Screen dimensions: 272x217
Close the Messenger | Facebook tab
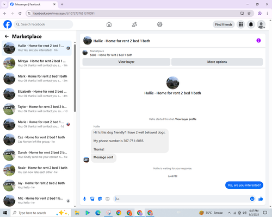[x=54, y=4]
